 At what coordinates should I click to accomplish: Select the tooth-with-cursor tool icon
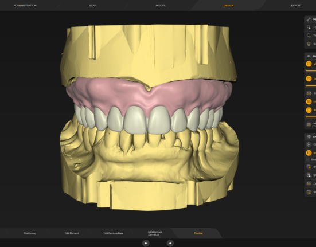[x=309, y=27]
